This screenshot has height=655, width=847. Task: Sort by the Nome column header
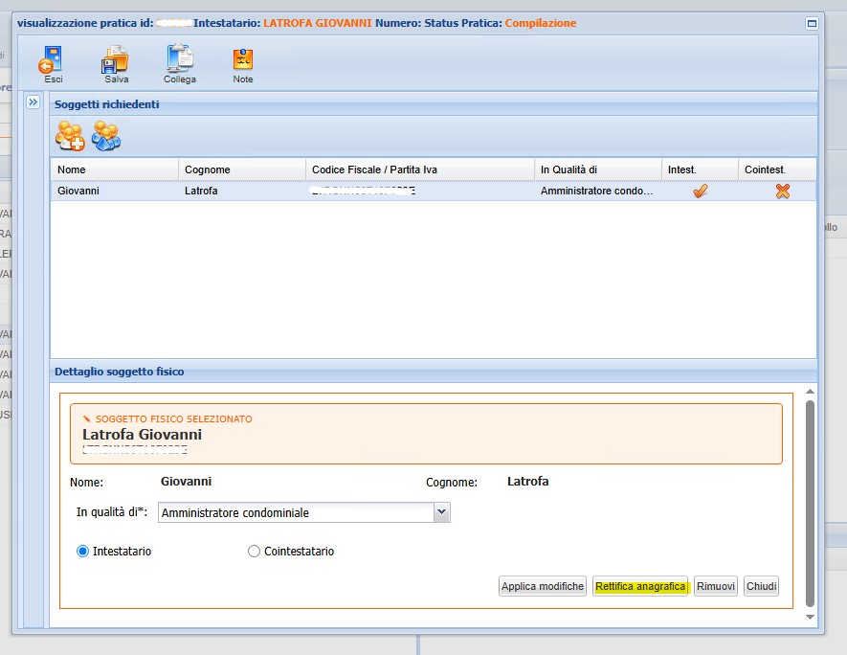[x=115, y=169]
